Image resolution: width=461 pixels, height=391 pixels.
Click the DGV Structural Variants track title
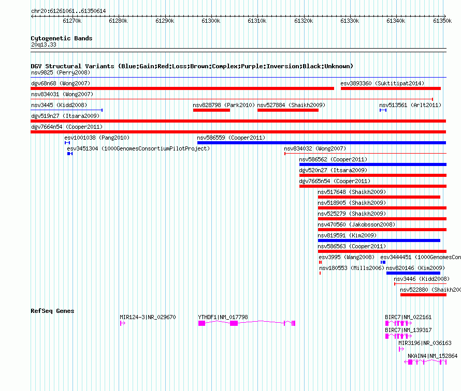tap(192, 66)
